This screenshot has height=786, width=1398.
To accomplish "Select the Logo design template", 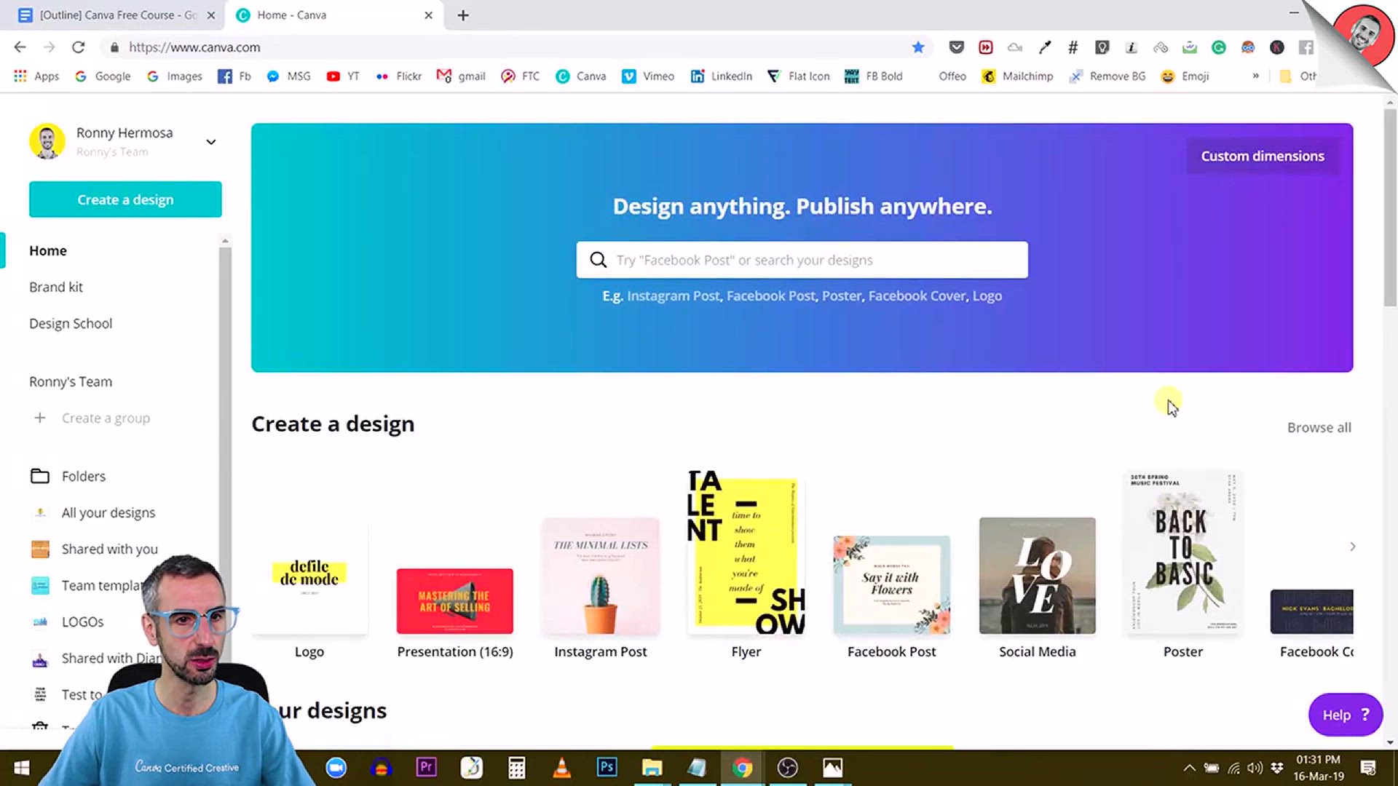I will point(309,579).
